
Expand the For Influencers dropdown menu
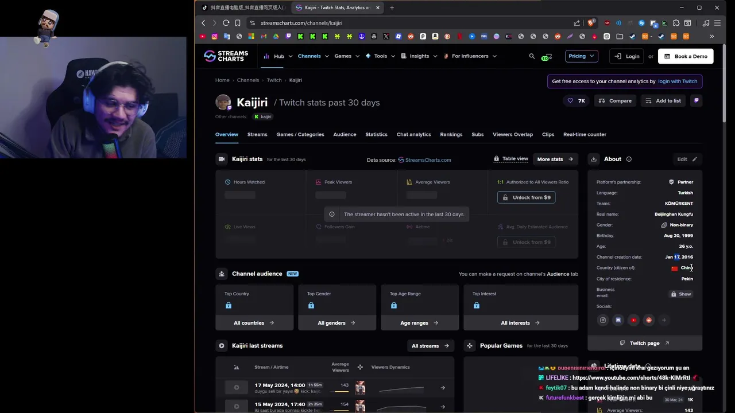(470, 56)
